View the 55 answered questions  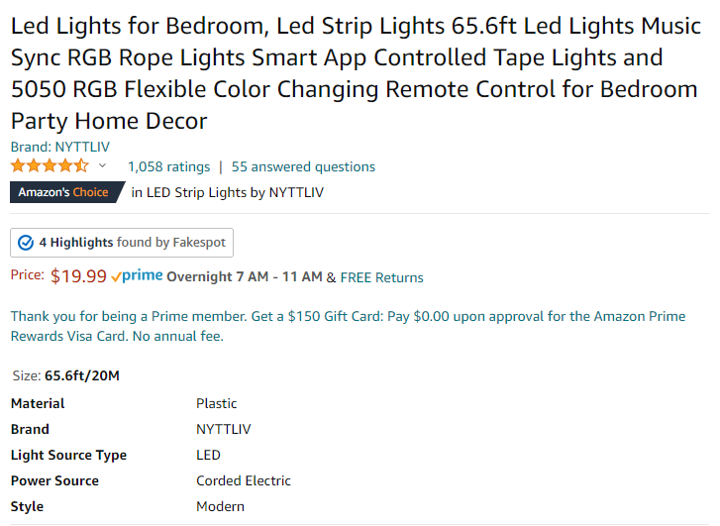(303, 166)
